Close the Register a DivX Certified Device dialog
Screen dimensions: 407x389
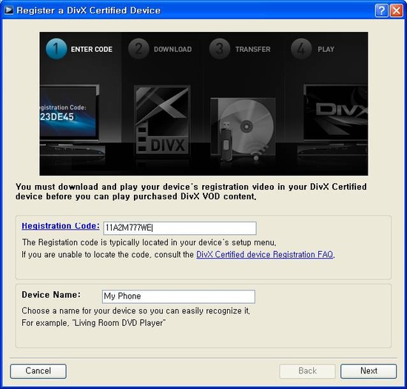tap(397, 10)
